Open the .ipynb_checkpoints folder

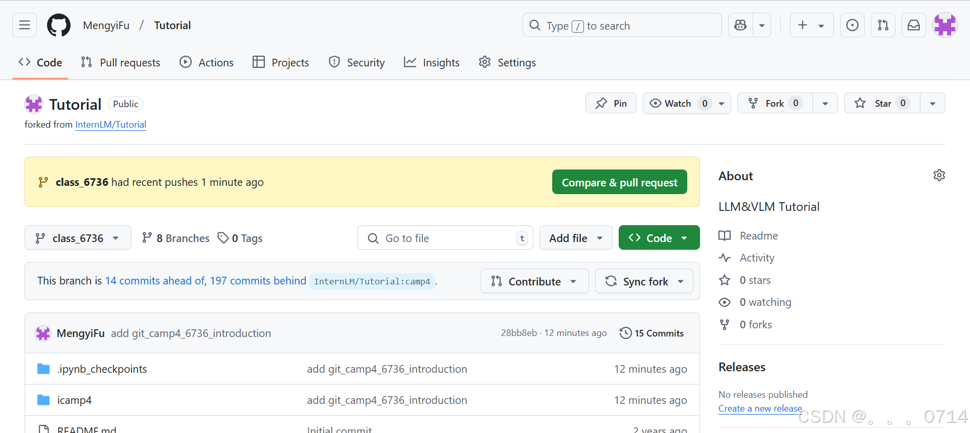pos(102,369)
